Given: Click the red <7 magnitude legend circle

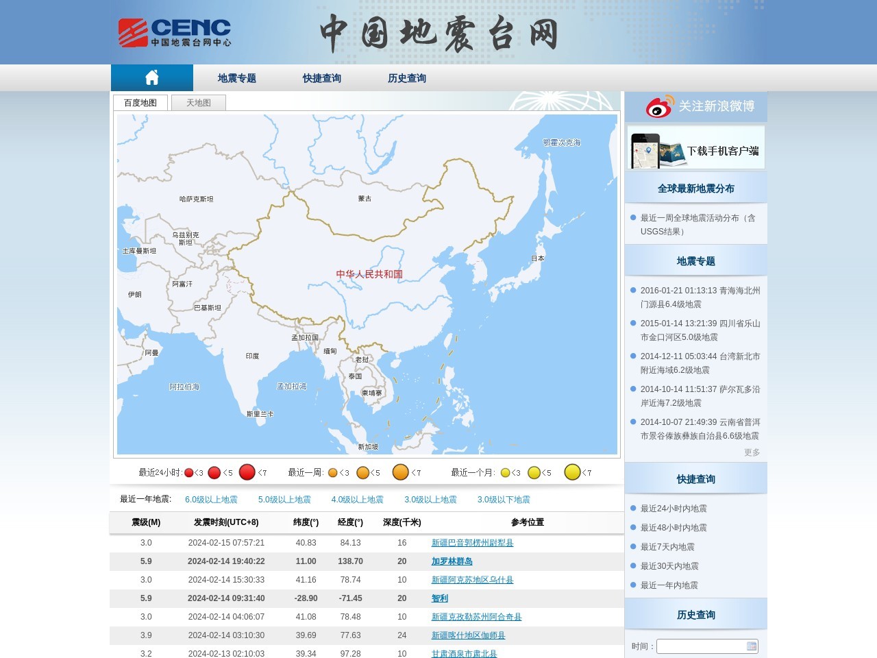Looking at the screenshot, I should coord(247,472).
